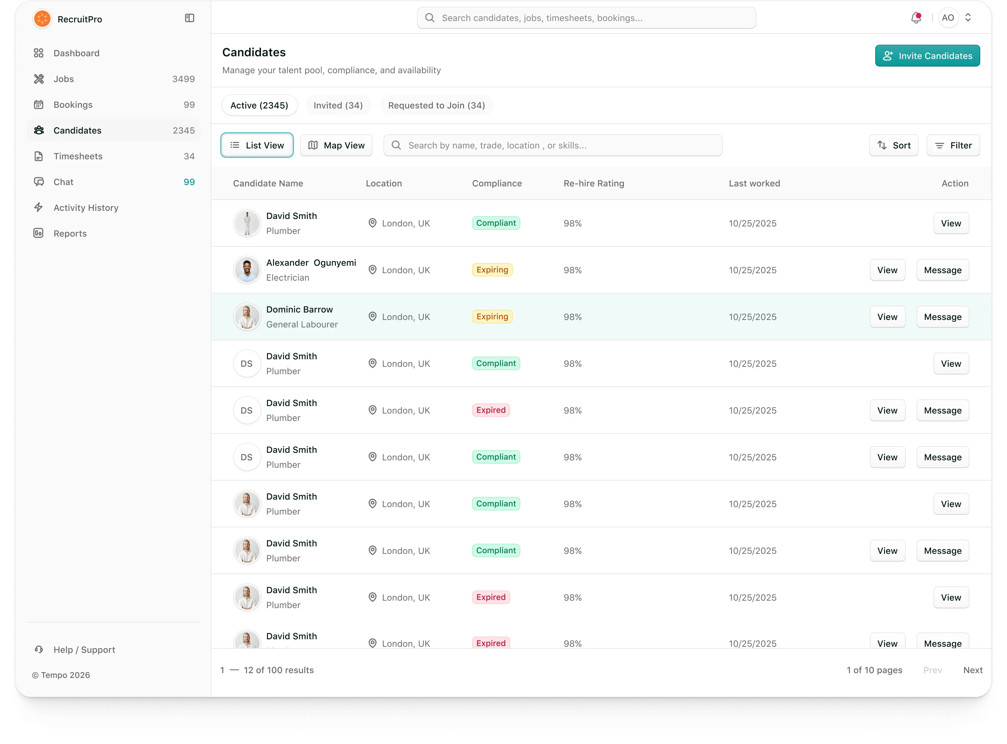Click Dominic Barrow's avatar photo
The width and height of the screenshot is (1007, 744).
pos(247,317)
